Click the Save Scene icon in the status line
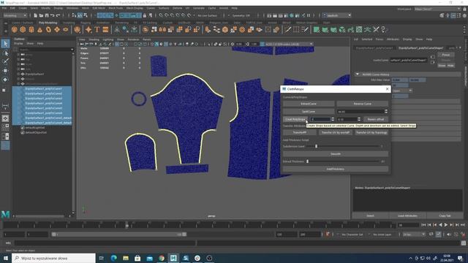 pyautogui.click(x=47, y=15)
